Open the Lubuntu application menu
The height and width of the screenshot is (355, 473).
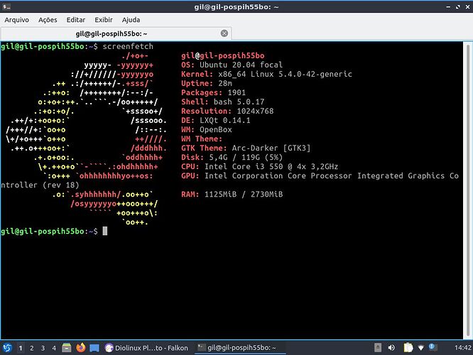click(x=7, y=348)
